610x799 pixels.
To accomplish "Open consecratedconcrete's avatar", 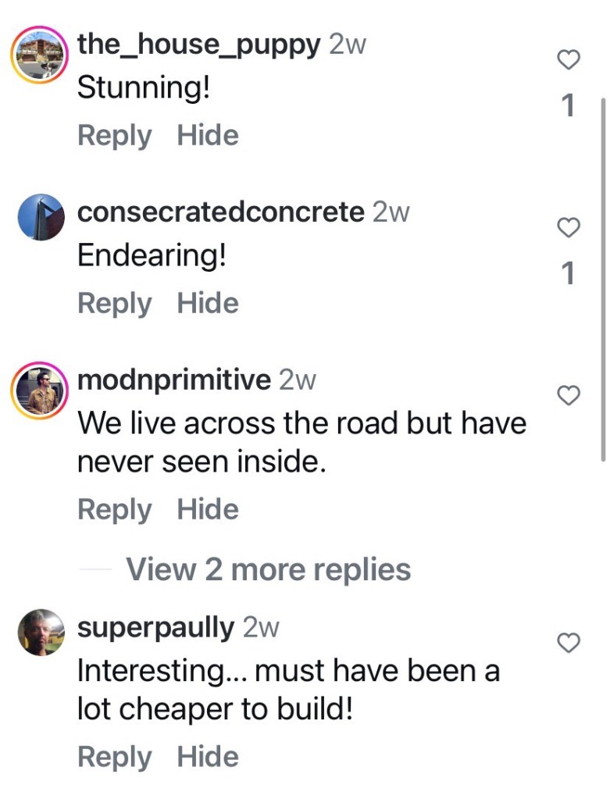I will pyautogui.click(x=41, y=217).
